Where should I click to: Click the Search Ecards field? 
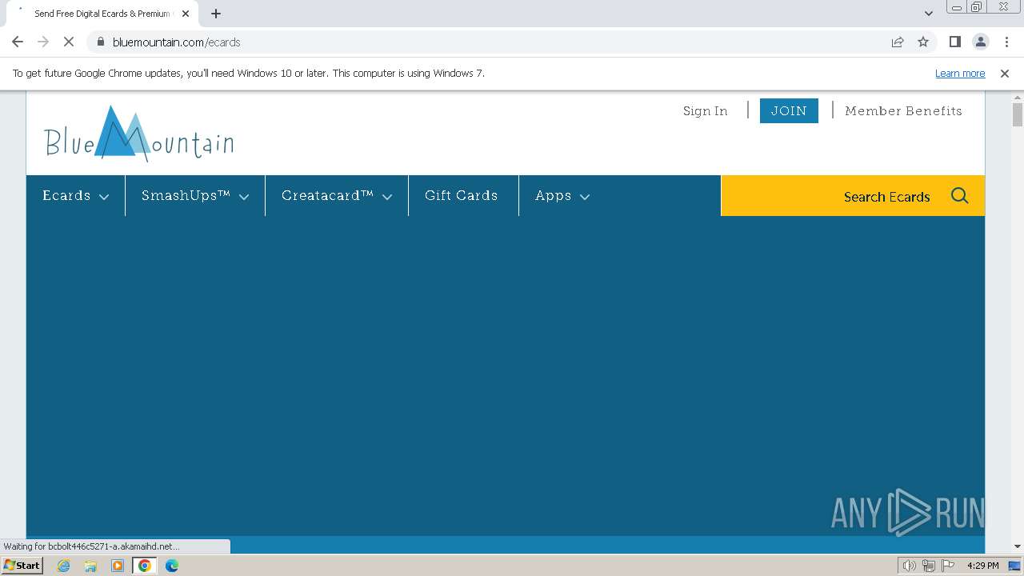pyautogui.click(x=853, y=196)
